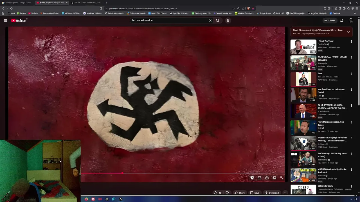Open the bookmark icon in the address bar
Screen dimensions: 360x202
pyautogui.click(x=101, y=8)
